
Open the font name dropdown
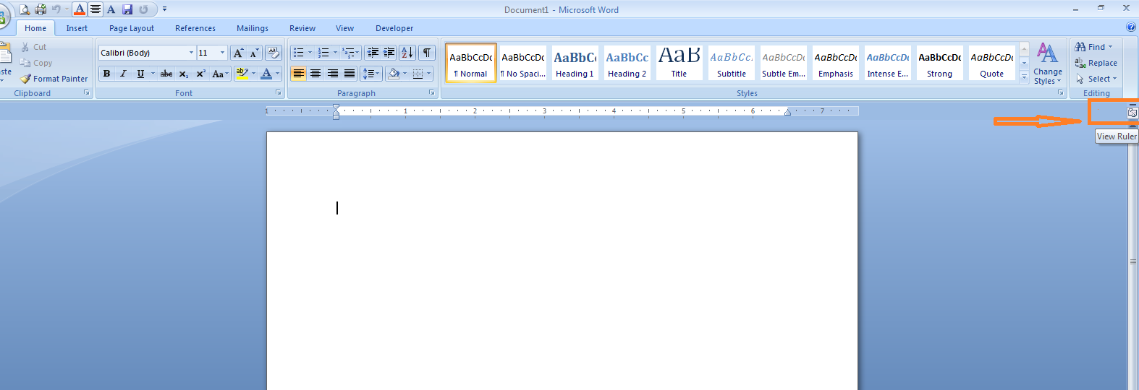tap(191, 53)
